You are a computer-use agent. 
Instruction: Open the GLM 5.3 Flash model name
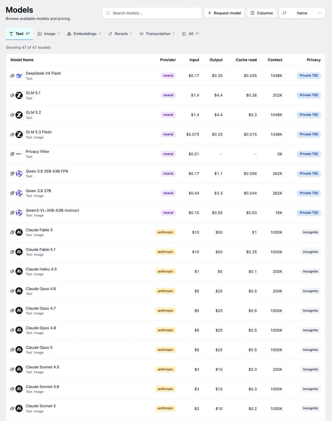click(39, 132)
